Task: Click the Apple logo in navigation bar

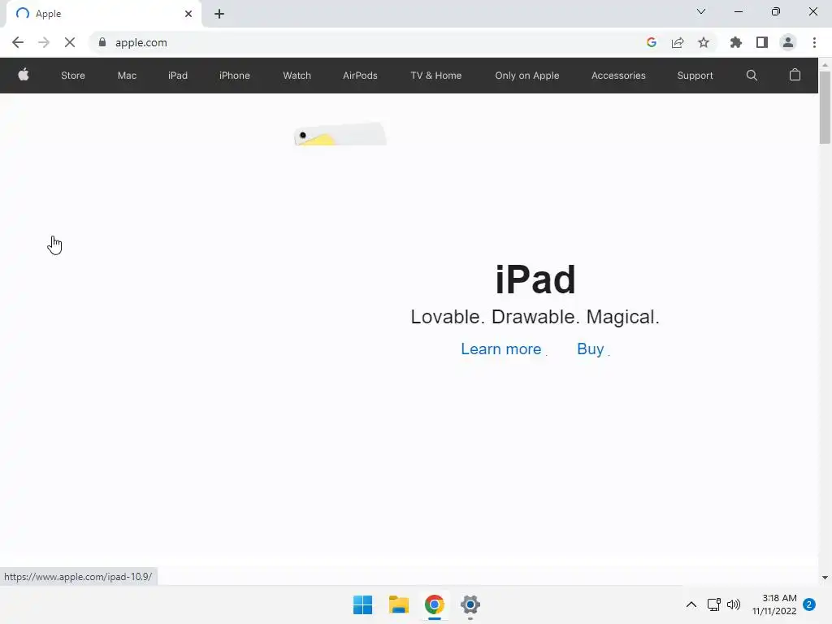Action: [24, 75]
